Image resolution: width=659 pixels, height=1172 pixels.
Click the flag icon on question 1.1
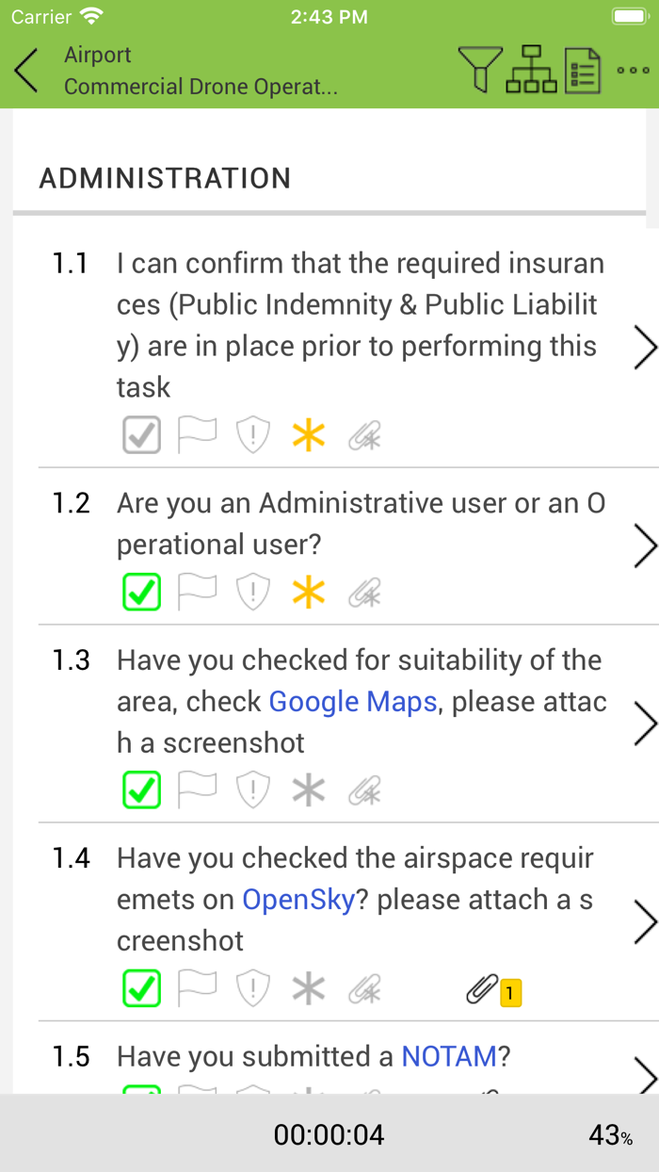coord(197,434)
